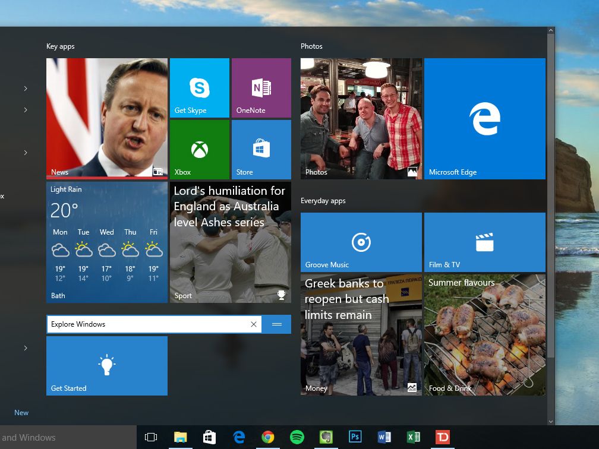This screenshot has height=449, width=599.
Task: Grab the group move handle beside Explore Windows
Action: [x=277, y=324]
